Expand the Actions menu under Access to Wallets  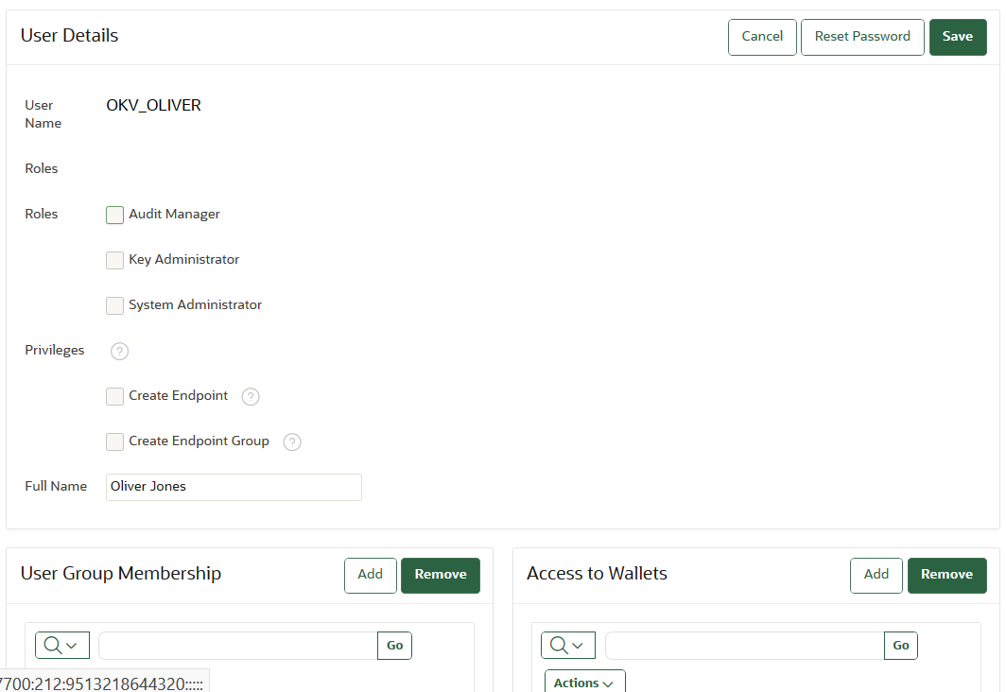click(x=584, y=683)
